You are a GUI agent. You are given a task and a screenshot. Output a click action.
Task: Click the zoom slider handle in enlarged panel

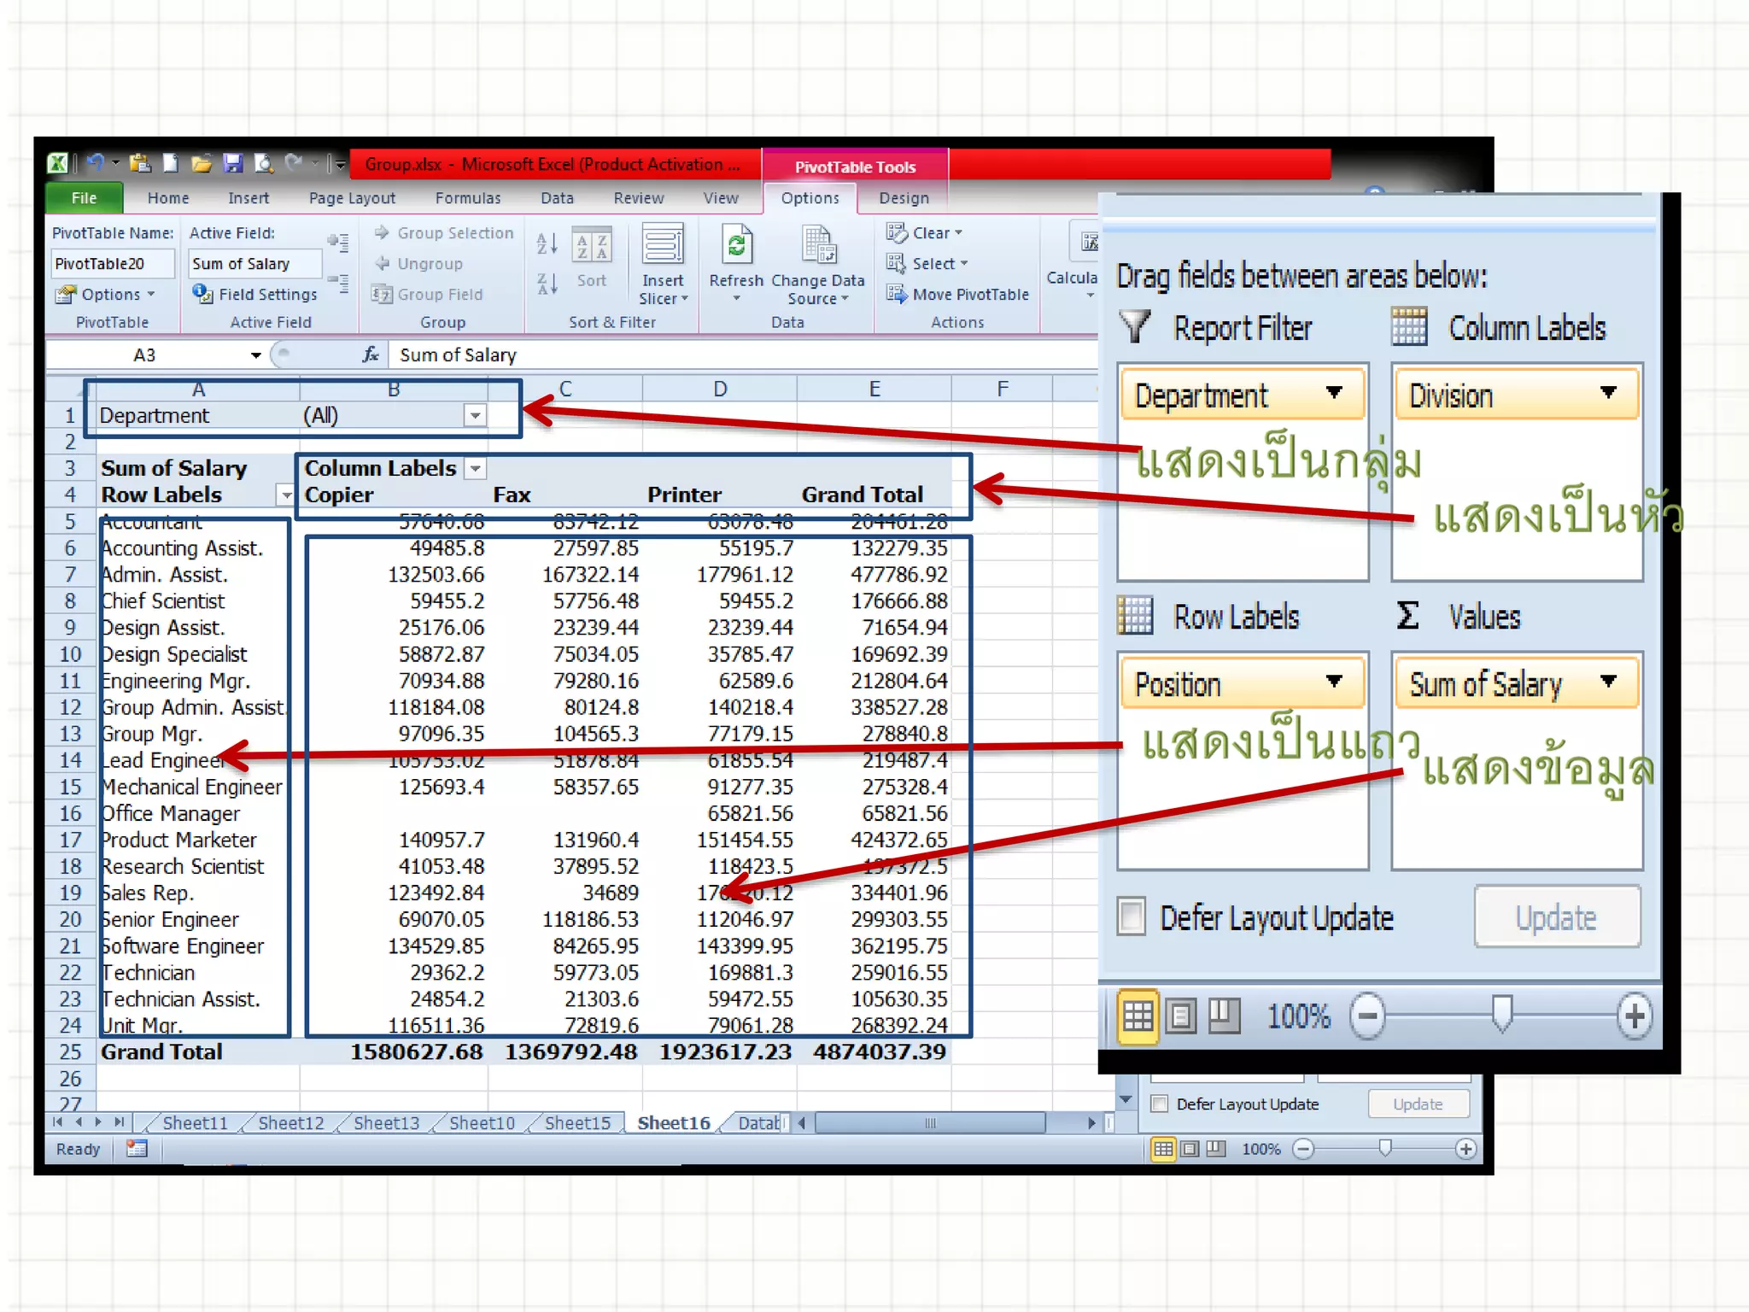click(1502, 1013)
